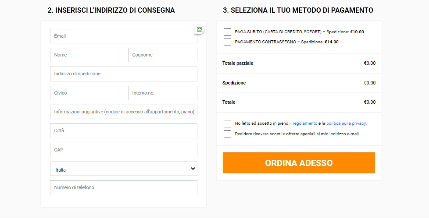Select the Paga Subito payment checkbox
This screenshot has height=218, width=429.
click(227, 32)
